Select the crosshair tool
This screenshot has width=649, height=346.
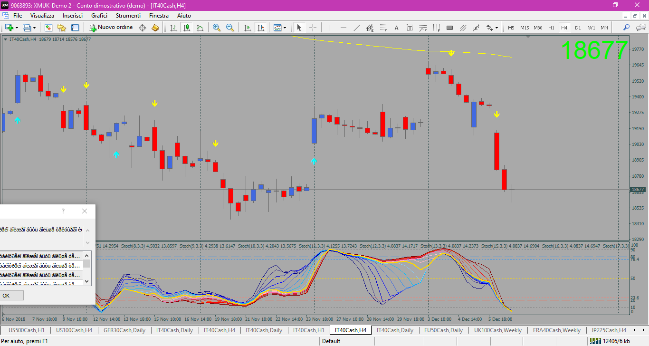coord(313,28)
